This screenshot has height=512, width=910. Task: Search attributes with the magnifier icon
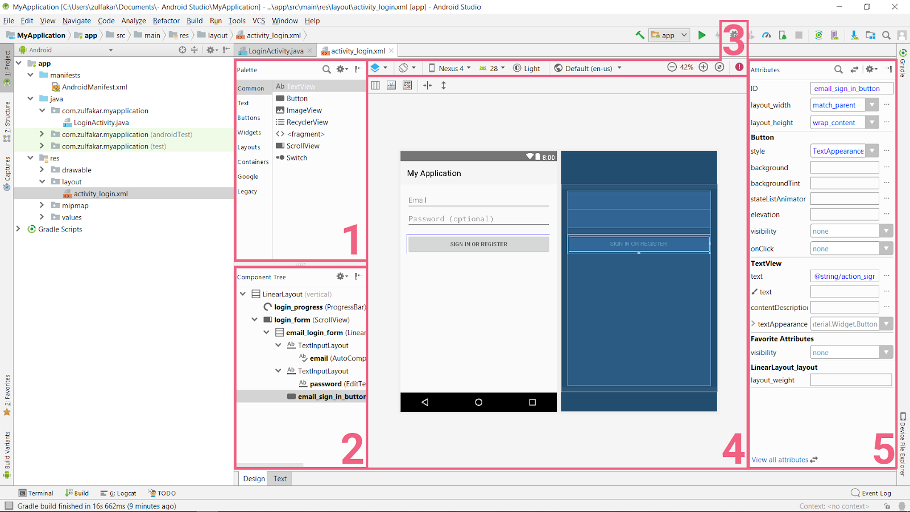tap(838, 69)
